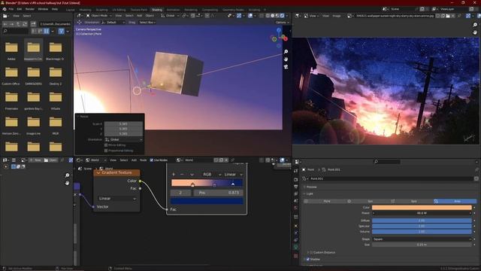Toggle Proportional Editing checkbox in Resize panel
481x271 pixels.
click(106, 151)
